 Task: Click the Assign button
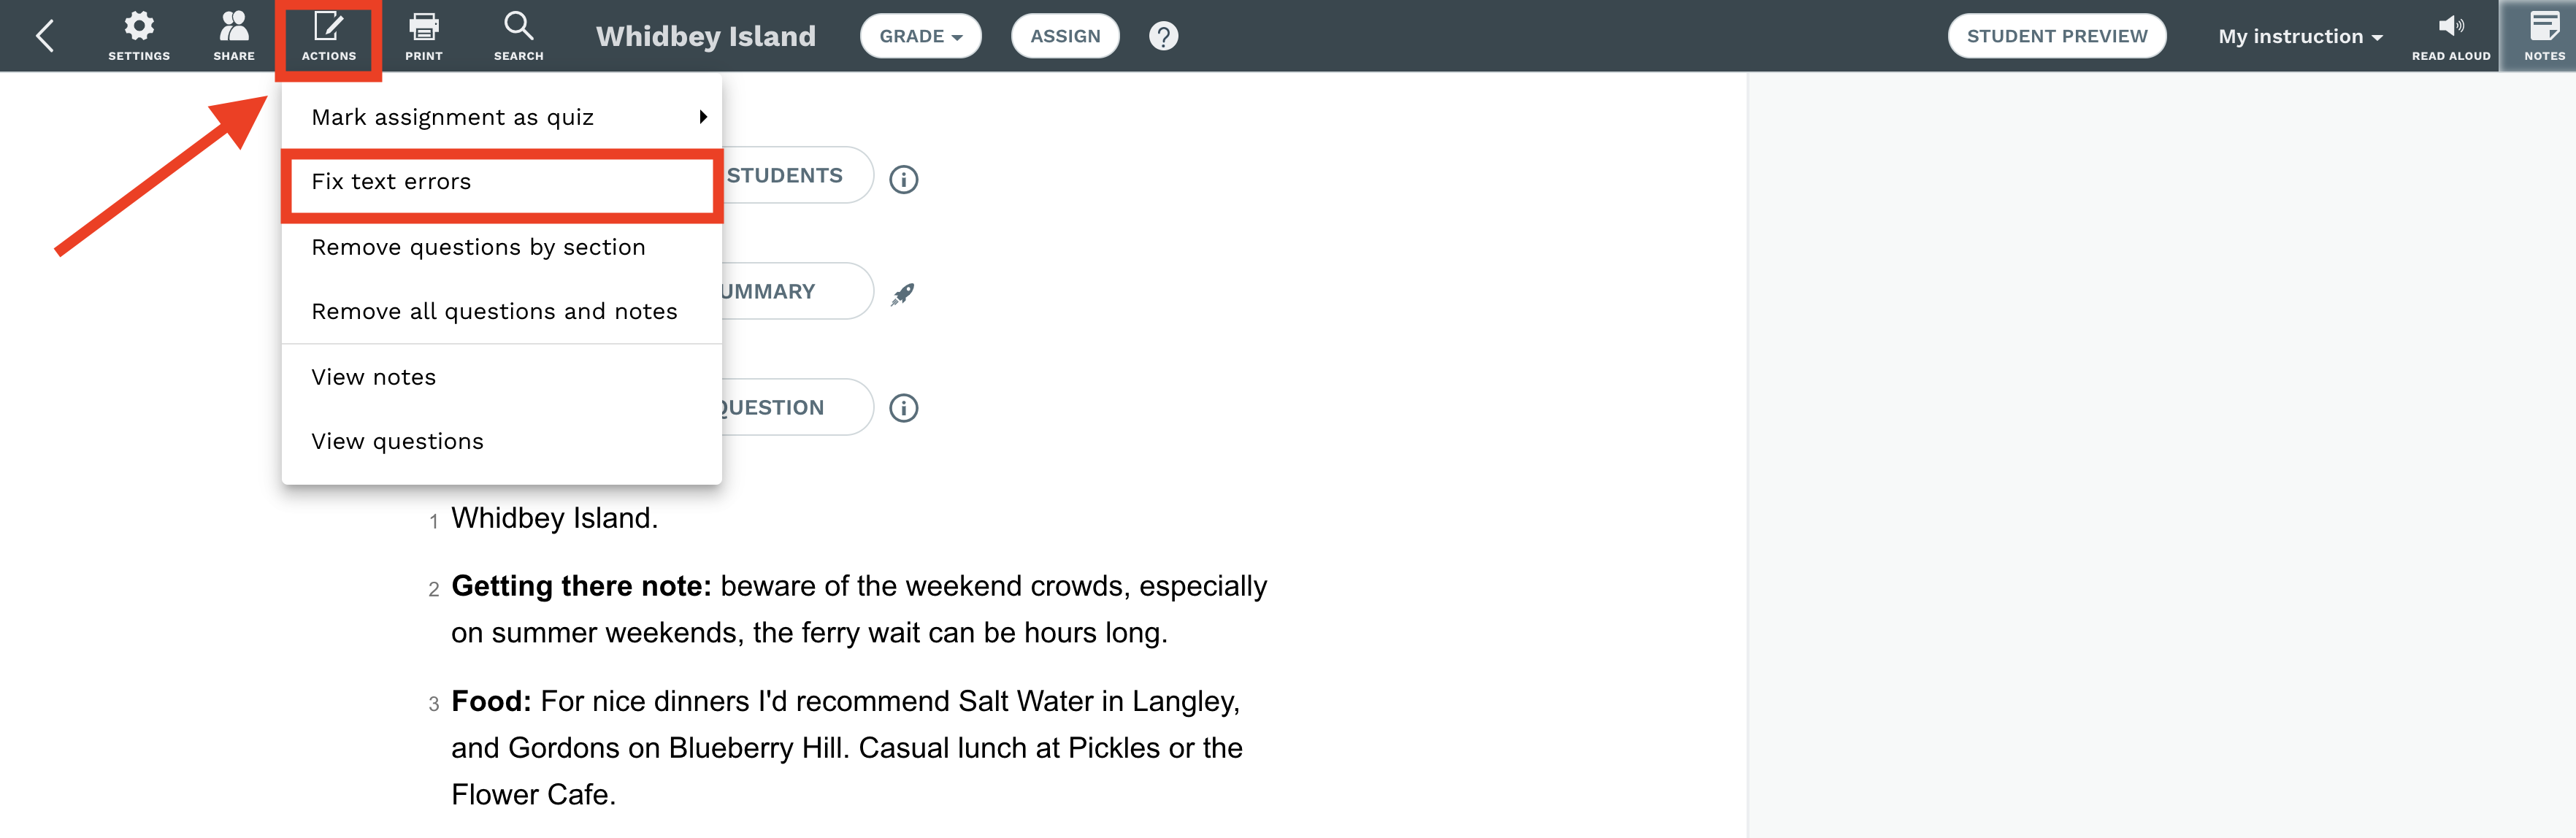click(1065, 36)
